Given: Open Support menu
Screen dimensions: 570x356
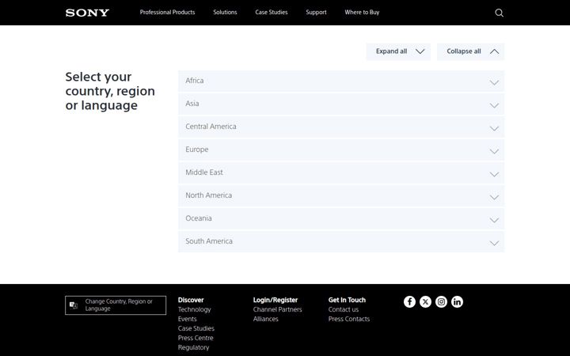Looking at the screenshot, I should click(316, 13).
